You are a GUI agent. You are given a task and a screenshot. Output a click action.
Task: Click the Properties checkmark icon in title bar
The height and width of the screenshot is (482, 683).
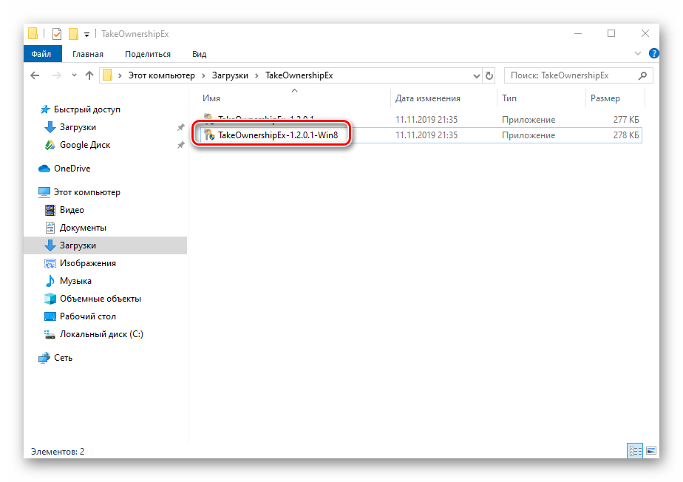click(57, 34)
